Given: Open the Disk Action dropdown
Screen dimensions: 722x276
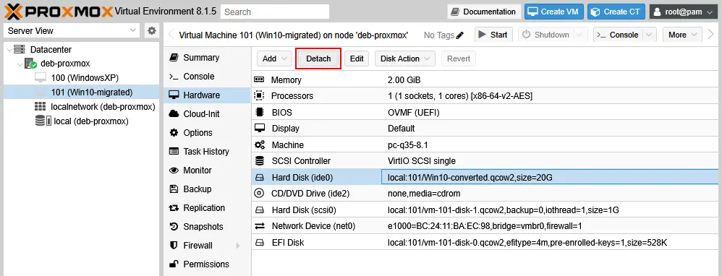Looking at the screenshot, I should [x=405, y=59].
